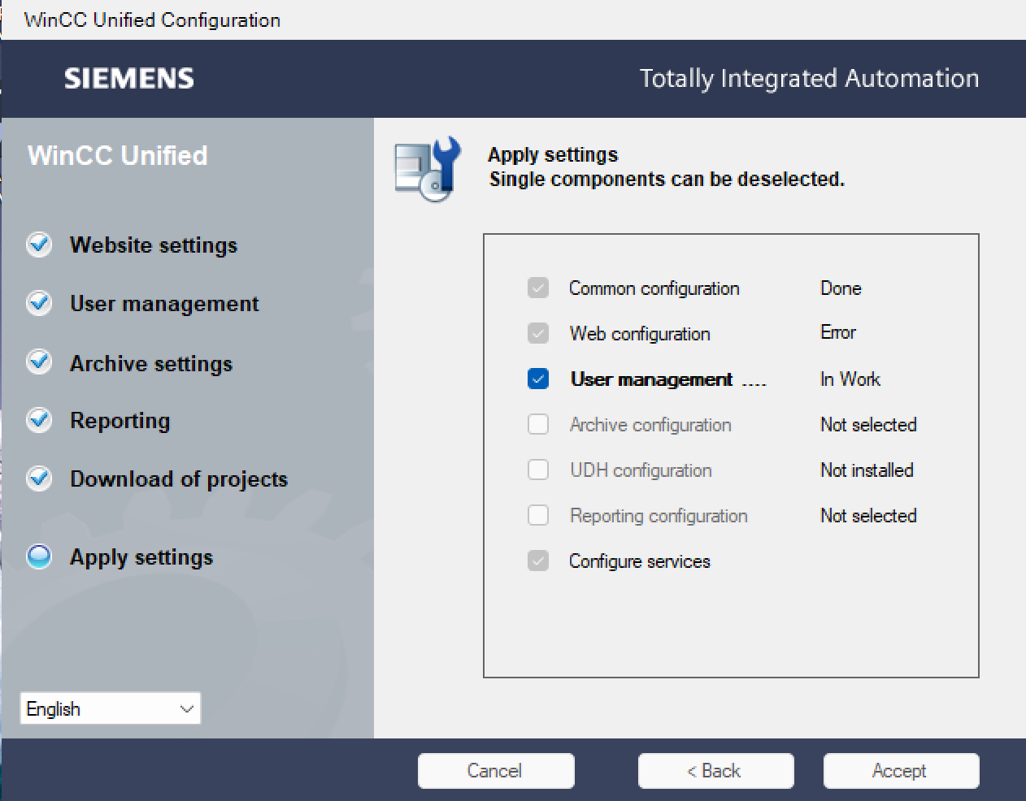Click the UDH configuration label
Viewport: 1026px width, 801px height.
click(641, 470)
